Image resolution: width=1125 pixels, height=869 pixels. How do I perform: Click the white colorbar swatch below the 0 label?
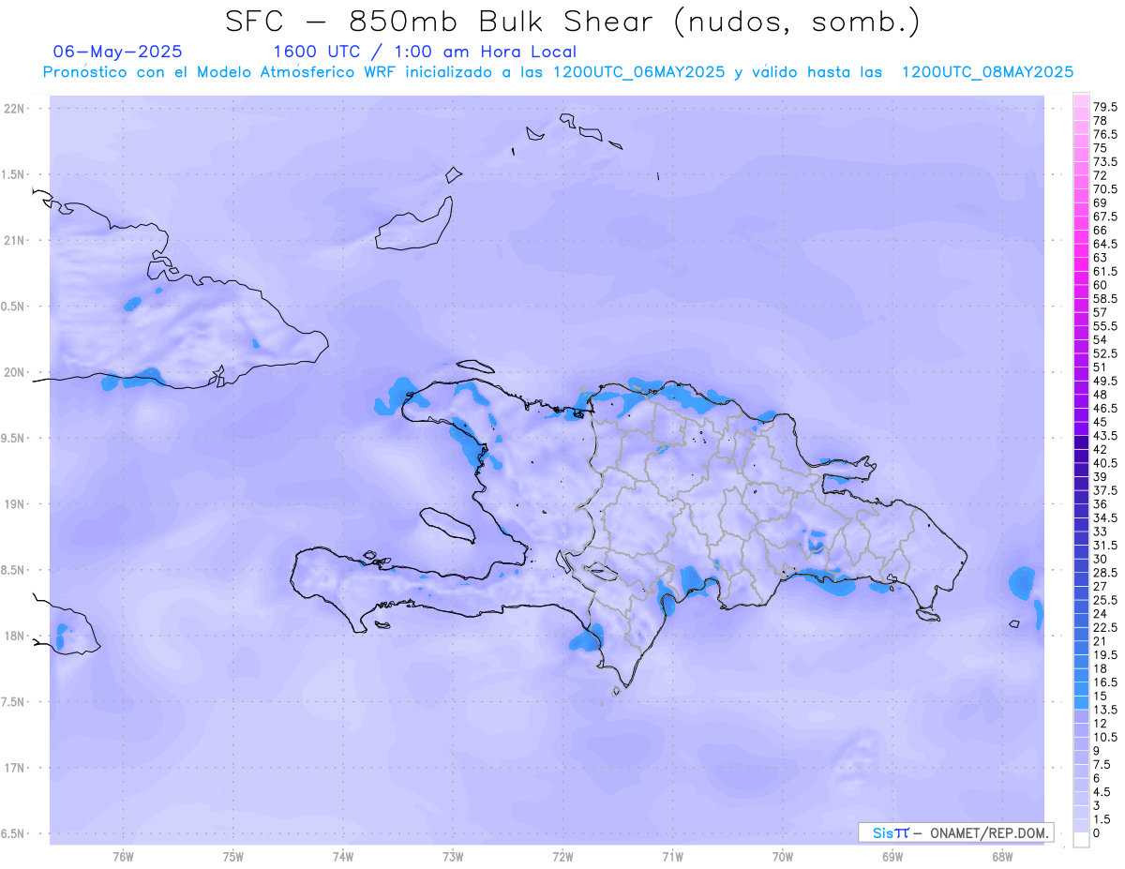1081,840
